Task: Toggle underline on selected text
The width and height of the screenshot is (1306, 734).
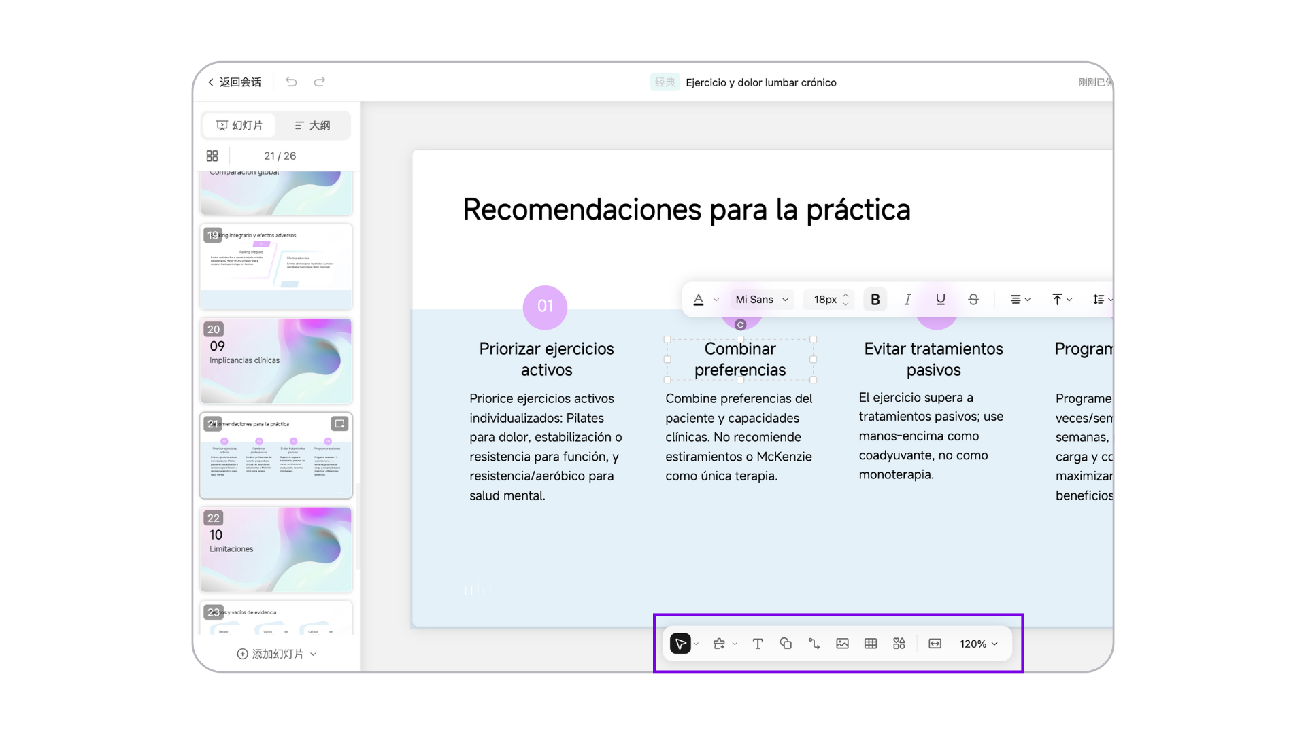Action: (940, 300)
